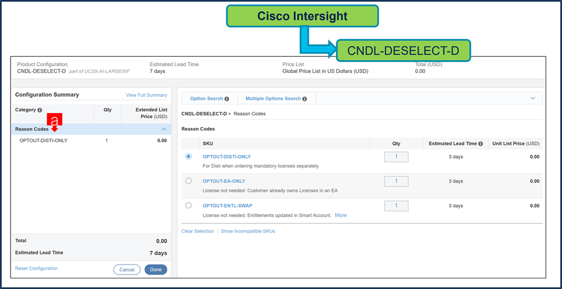Click the Qty header in Configuration Summary

[108, 110]
